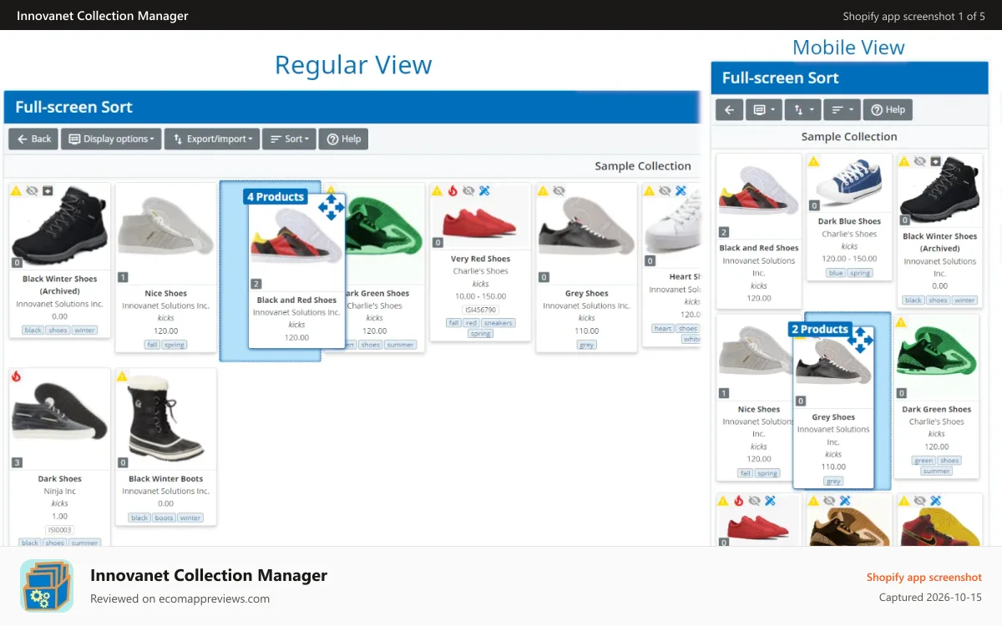This screenshot has height=626, width=1002.
Task: Click warning icon on the Heart shoes card
Action: click(649, 191)
